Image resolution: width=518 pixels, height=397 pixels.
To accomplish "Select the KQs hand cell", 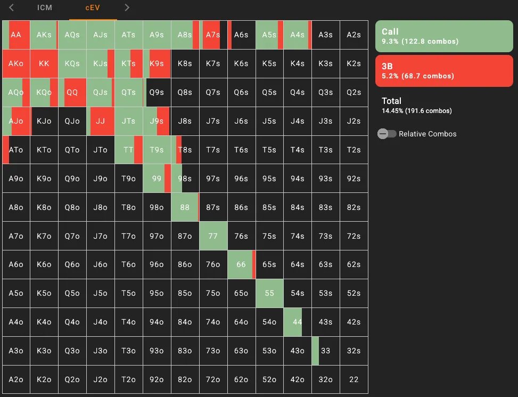I will 72,63.
